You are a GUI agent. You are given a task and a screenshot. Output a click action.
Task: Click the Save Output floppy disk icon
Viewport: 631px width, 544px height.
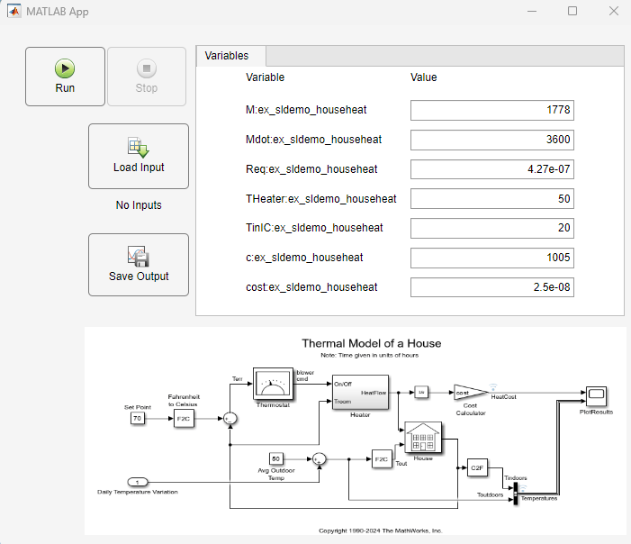[x=139, y=257]
